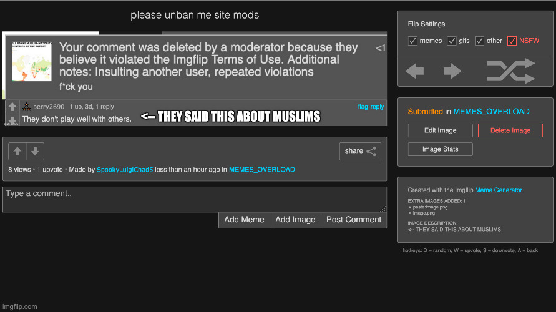Toggle the other checkbox in Flip Settings

(479, 41)
